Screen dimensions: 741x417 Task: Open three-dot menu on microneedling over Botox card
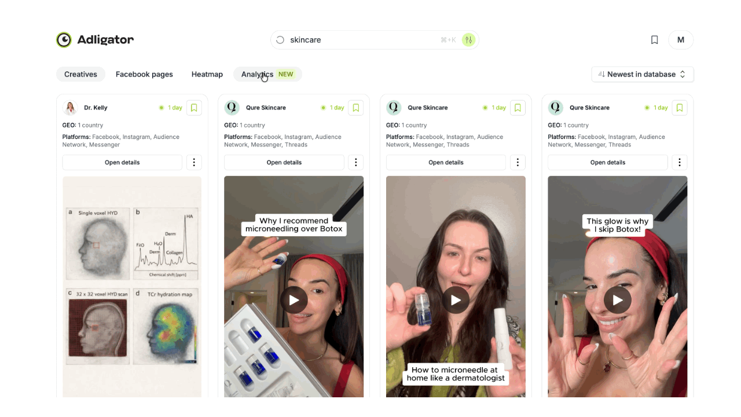tap(356, 162)
